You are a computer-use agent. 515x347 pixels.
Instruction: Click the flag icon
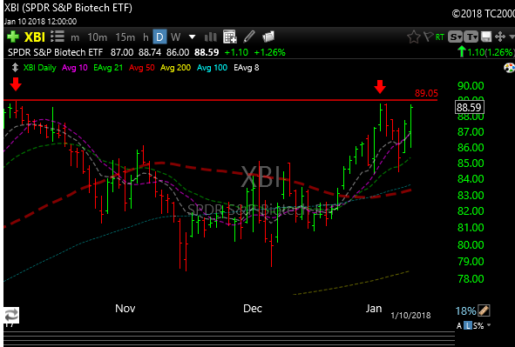(x=428, y=37)
